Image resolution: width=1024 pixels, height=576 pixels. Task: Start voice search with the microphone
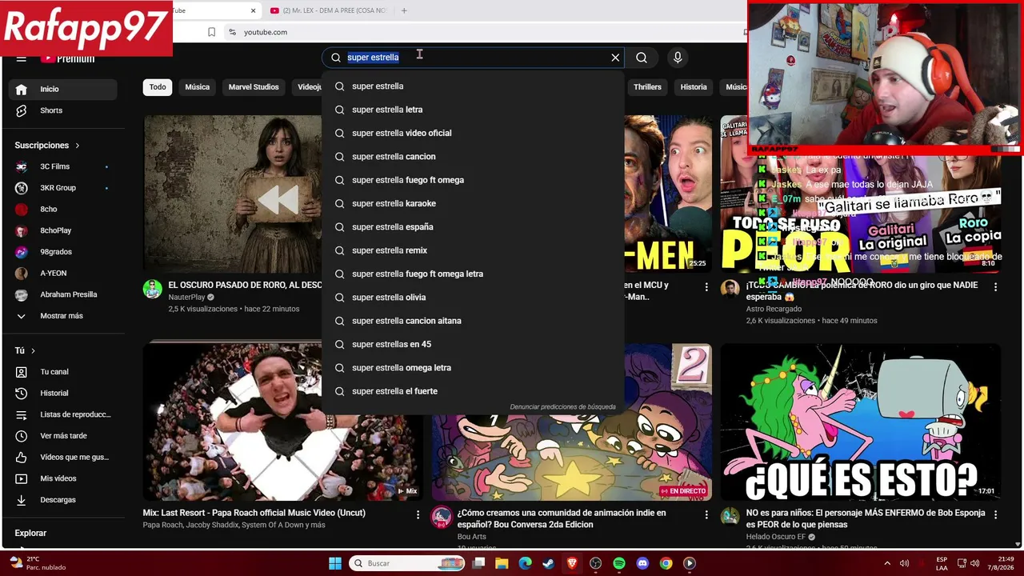click(x=678, y=58)
